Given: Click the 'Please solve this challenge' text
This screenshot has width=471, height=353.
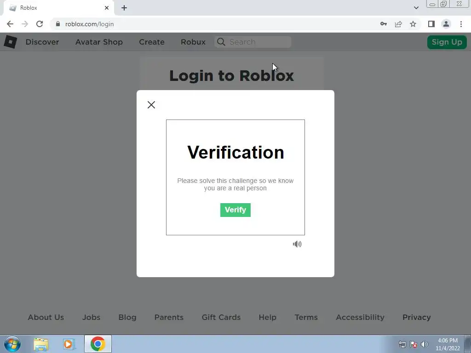Looking at the screenshot, I should (235, 184).
